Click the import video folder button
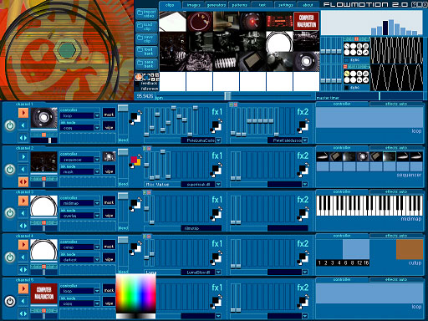428x321 pixels. point(146,14)
